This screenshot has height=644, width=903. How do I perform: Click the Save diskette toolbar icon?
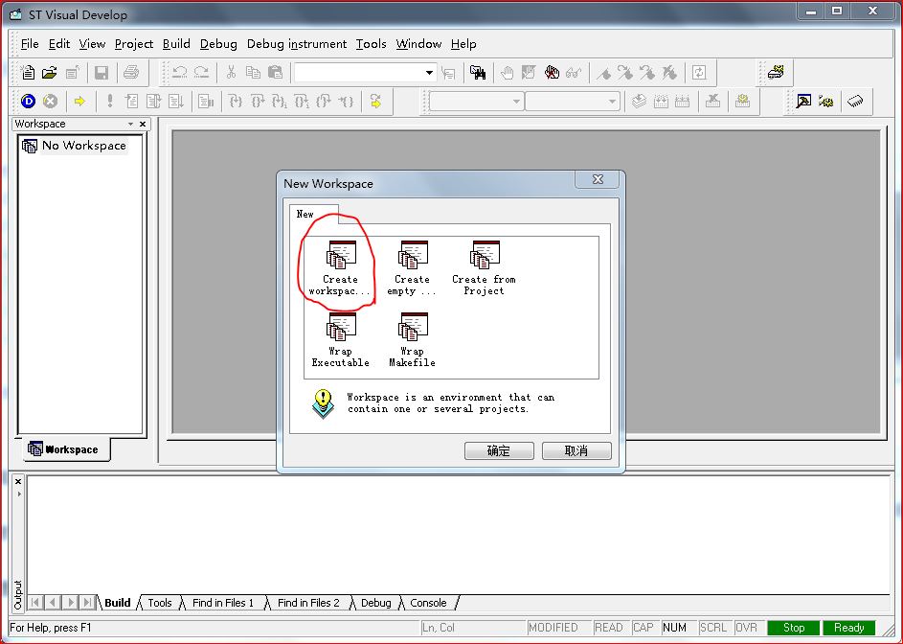[x=102, y=73]
